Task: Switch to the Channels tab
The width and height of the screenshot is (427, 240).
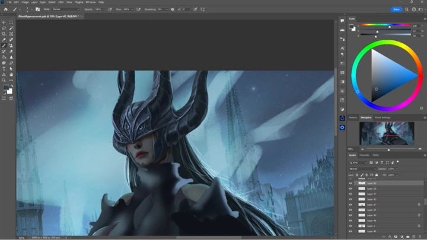Action: pyautogui.click(x=364, y=155)
